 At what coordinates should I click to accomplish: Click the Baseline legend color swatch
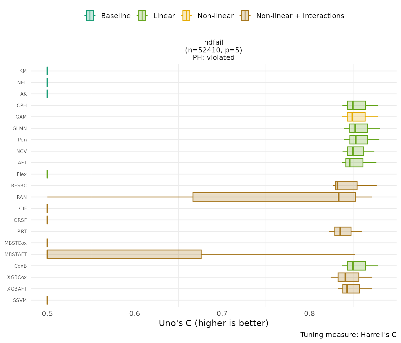(x=90, y=16)
